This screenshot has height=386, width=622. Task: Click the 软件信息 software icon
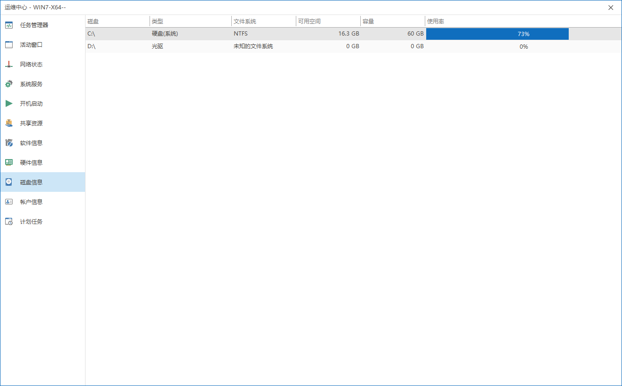[9, 143]
